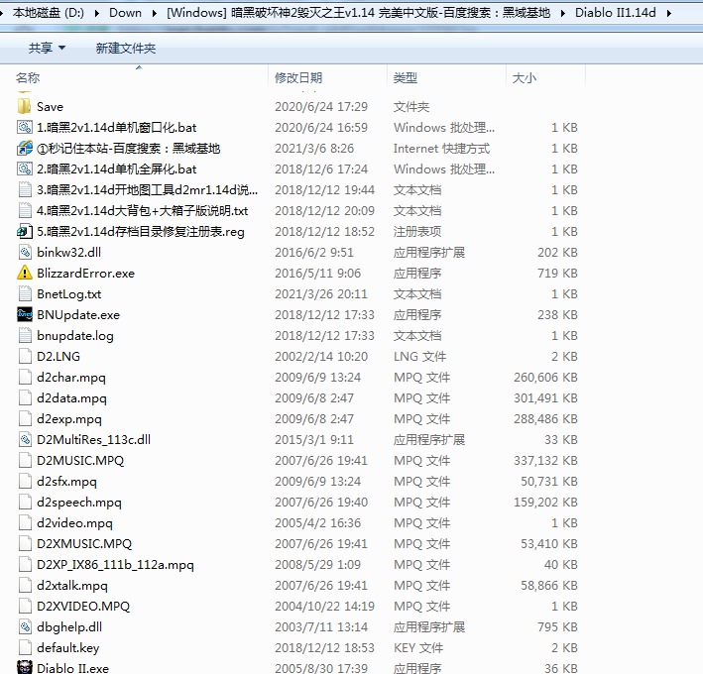Expand the breadcrumb arrow after Down
The height and width of the screenshot is (674, 703).
[155, 13]
